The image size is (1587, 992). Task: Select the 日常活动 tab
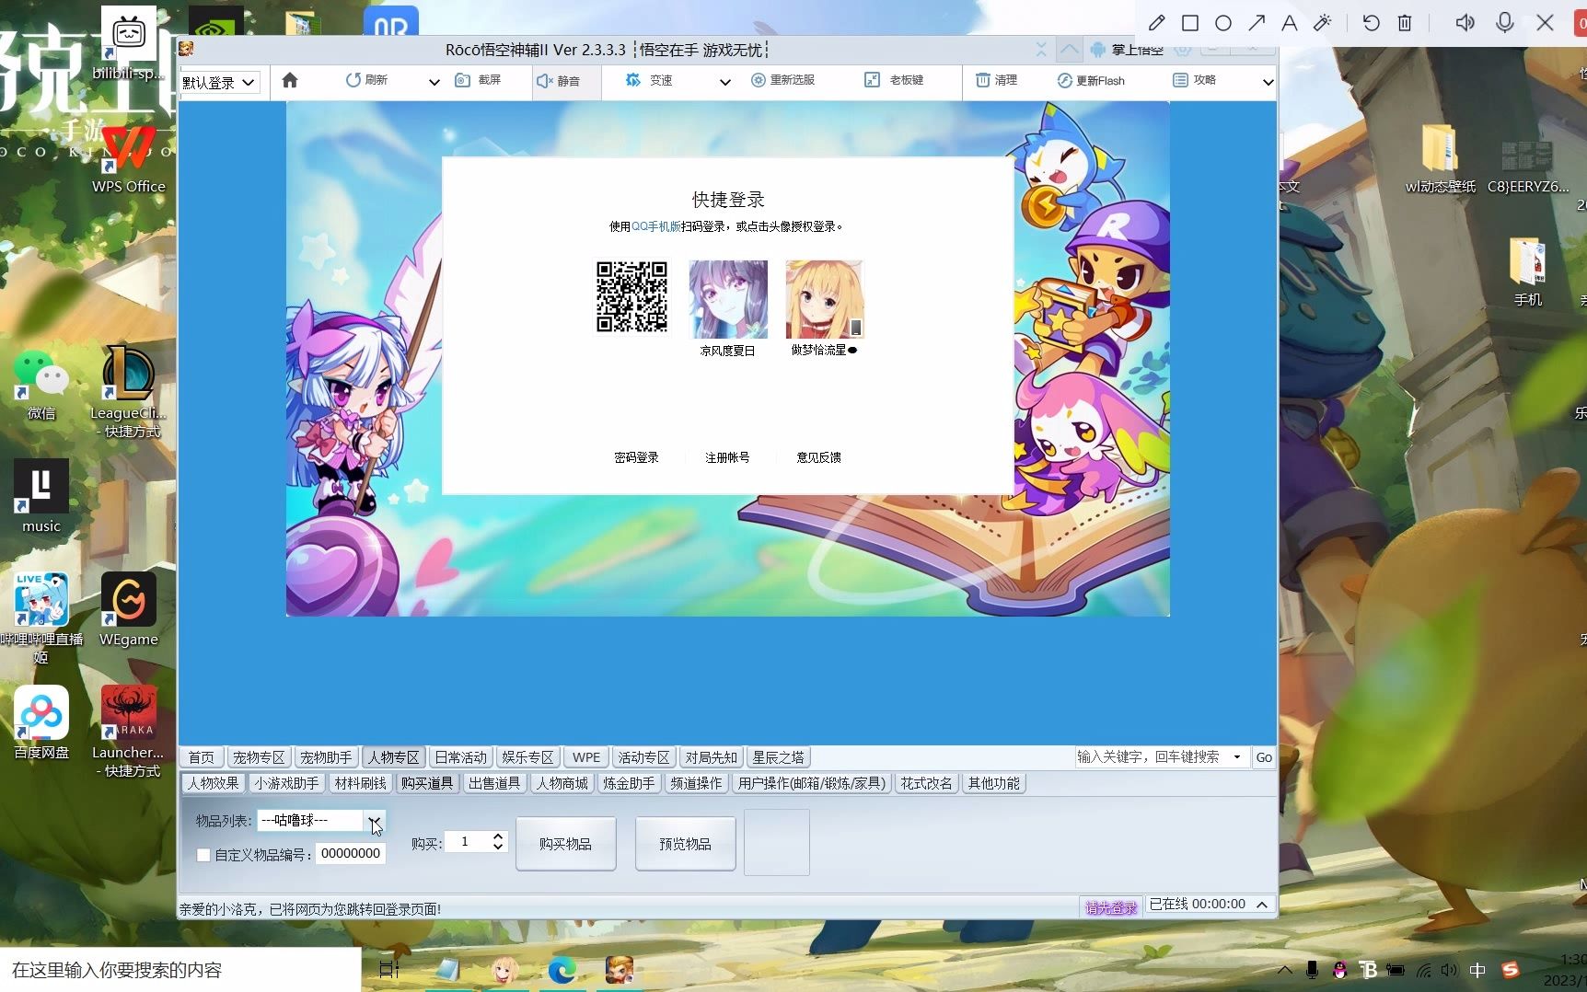point(460,757)
